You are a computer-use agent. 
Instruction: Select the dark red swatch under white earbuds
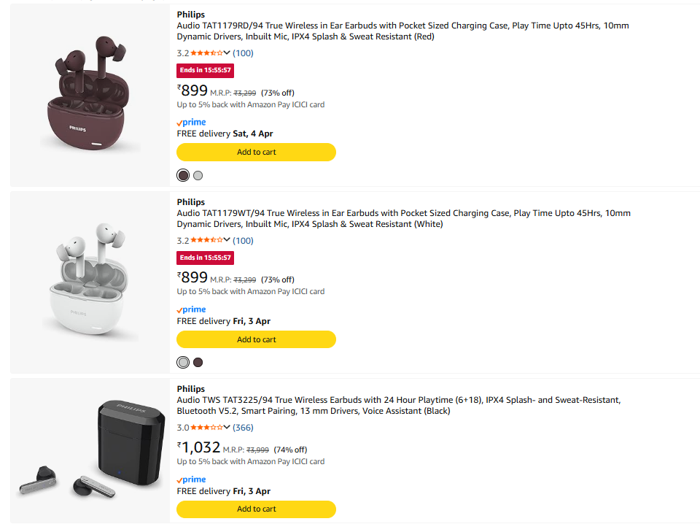pos(198,363)
